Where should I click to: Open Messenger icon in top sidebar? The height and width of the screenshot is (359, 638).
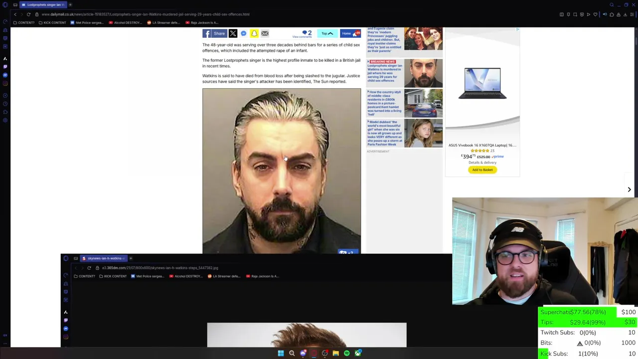click(x=5, y=75)
